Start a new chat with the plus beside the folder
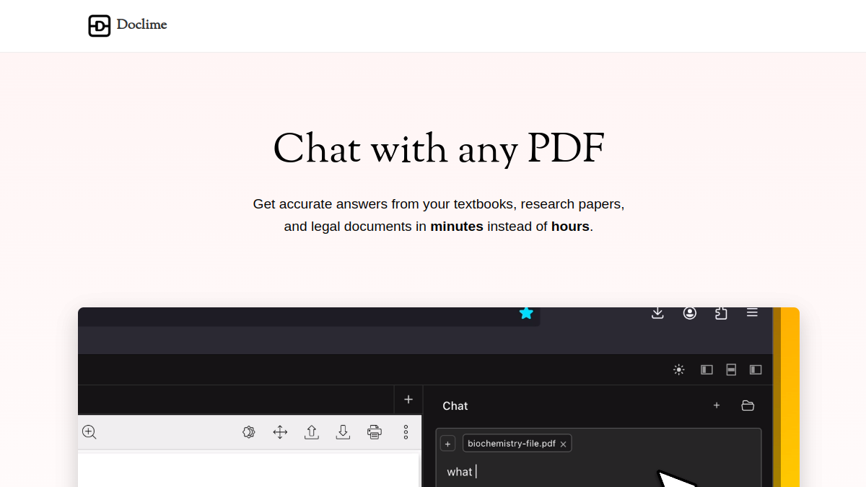 (x=717, y=405)
